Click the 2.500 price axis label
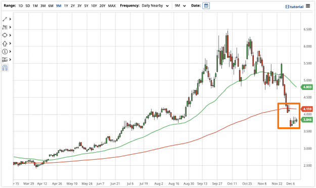 pyautogui.click(x=307, y=165)
